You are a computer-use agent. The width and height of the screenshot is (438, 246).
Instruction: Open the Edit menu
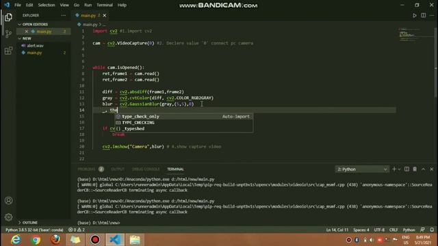tap(29, 5)
